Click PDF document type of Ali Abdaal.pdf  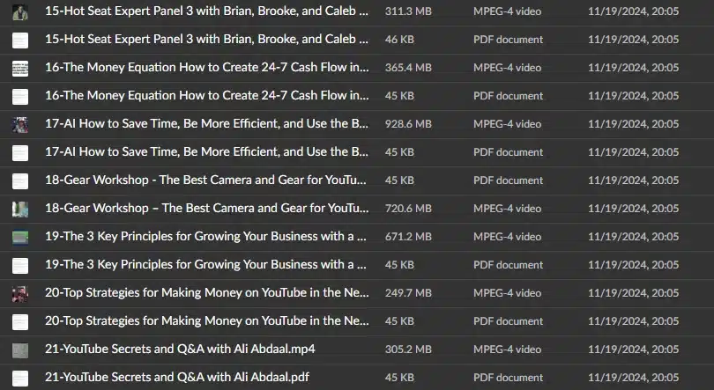point(509,378)
